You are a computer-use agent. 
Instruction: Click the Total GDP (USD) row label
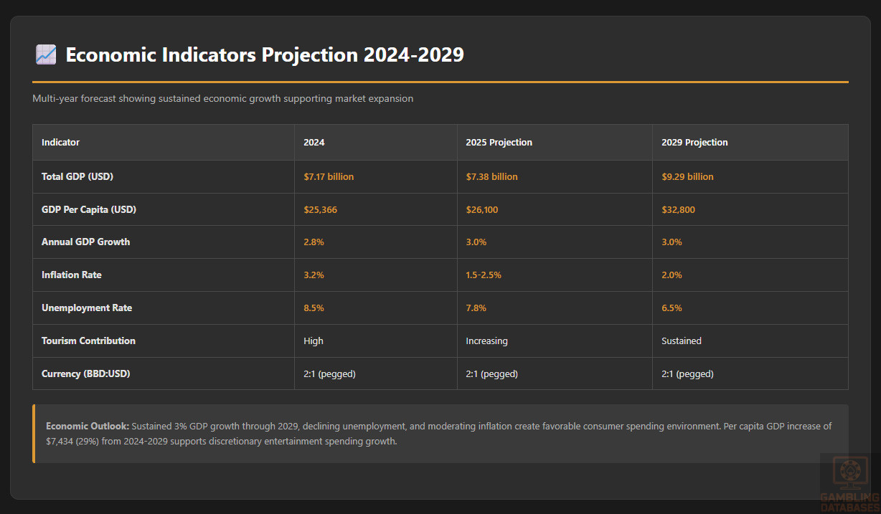(x=77, y=176)
